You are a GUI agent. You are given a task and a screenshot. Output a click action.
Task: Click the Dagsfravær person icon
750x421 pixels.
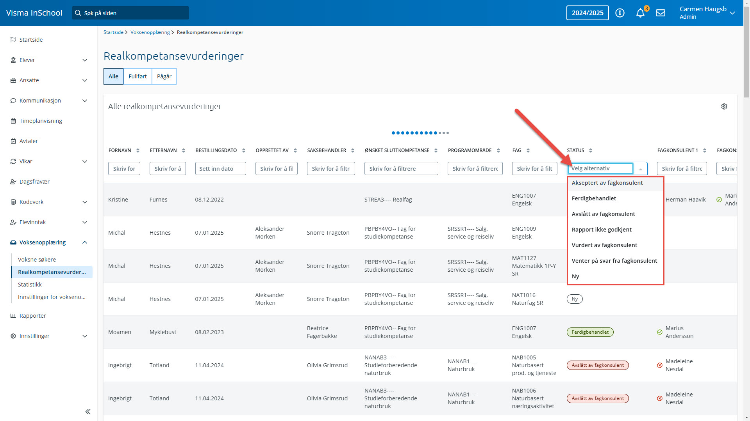click(13, 182)
